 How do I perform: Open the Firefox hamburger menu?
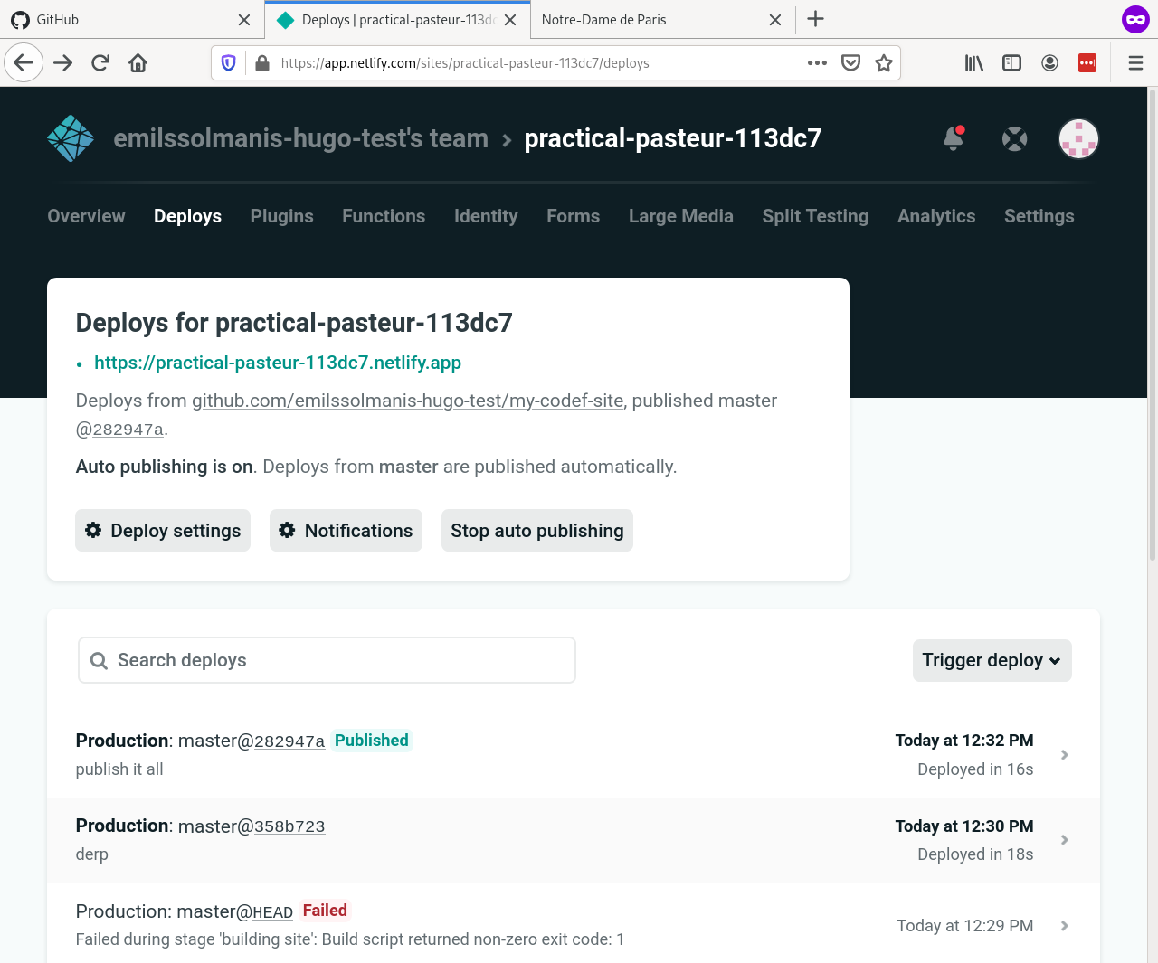[1136, 63]
